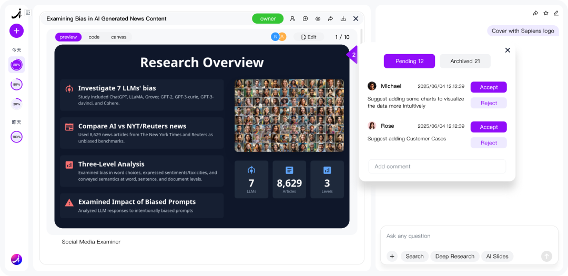This screenshot has height=276, width=568.
Task: Click the plus attachment icon in chat box
Action: point(392,257)
